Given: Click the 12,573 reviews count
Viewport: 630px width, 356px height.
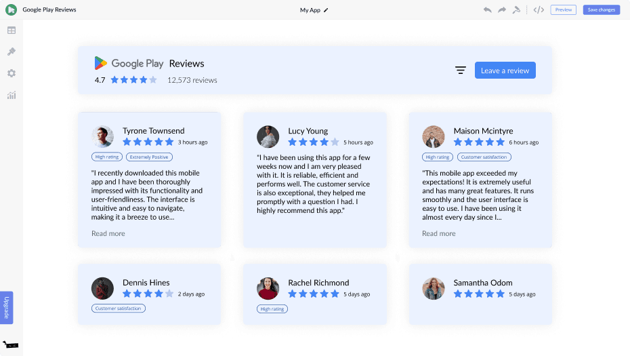Looking at the screenshot, I should tap(192, 80).
